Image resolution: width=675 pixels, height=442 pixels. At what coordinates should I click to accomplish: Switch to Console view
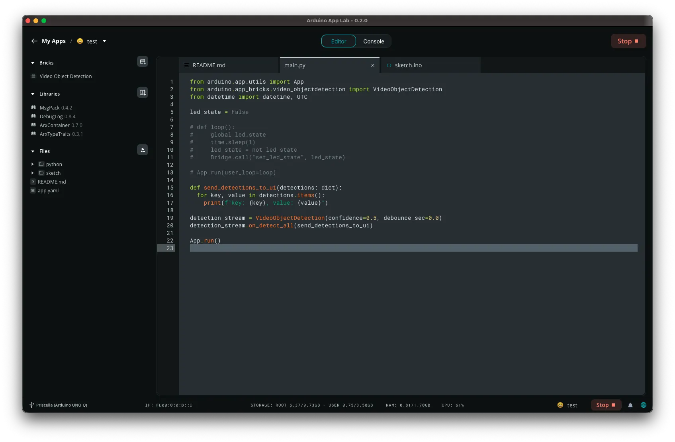(374, 41)
